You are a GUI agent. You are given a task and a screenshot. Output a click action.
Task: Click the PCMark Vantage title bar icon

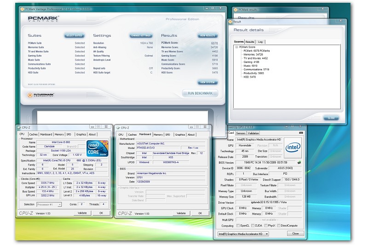point(22,9)
